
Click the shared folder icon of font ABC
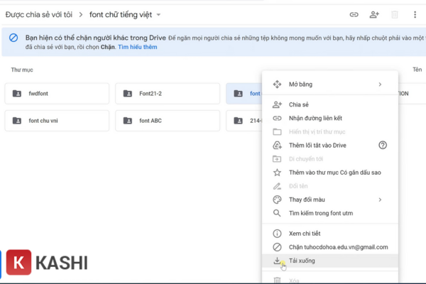click(127, 121)
